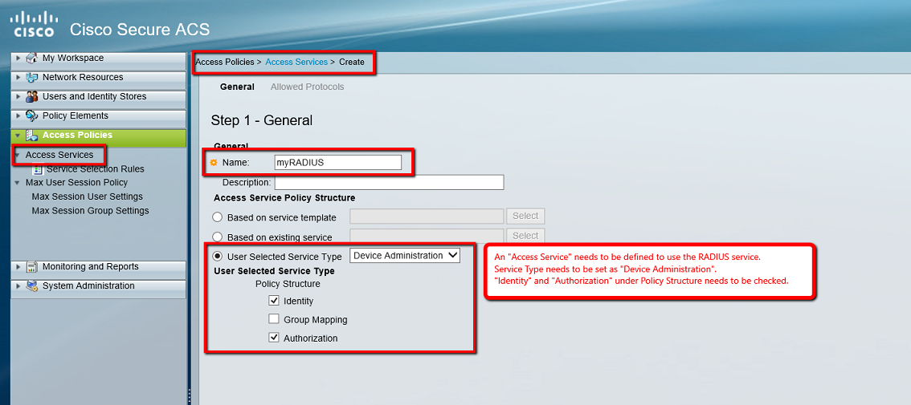
Task: Select Based on service template radio
Action: 217,217
